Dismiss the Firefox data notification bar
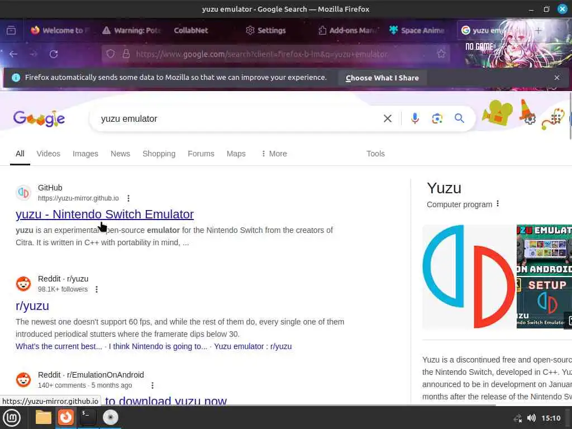 click(557, 77)
